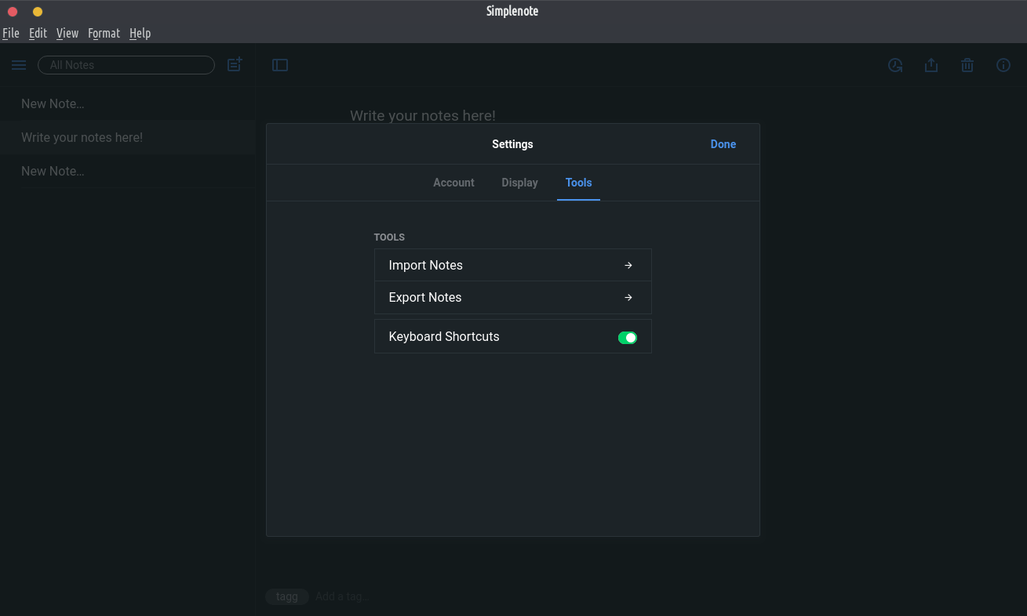
Task: Open the File menu
Action: [x=11, y=33]
